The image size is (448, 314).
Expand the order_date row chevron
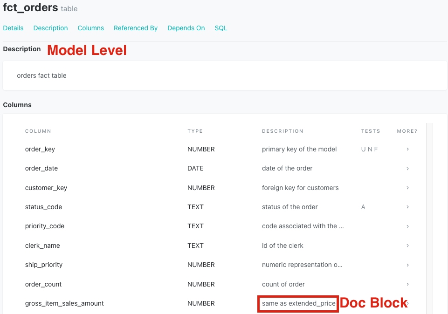point(407,168)
